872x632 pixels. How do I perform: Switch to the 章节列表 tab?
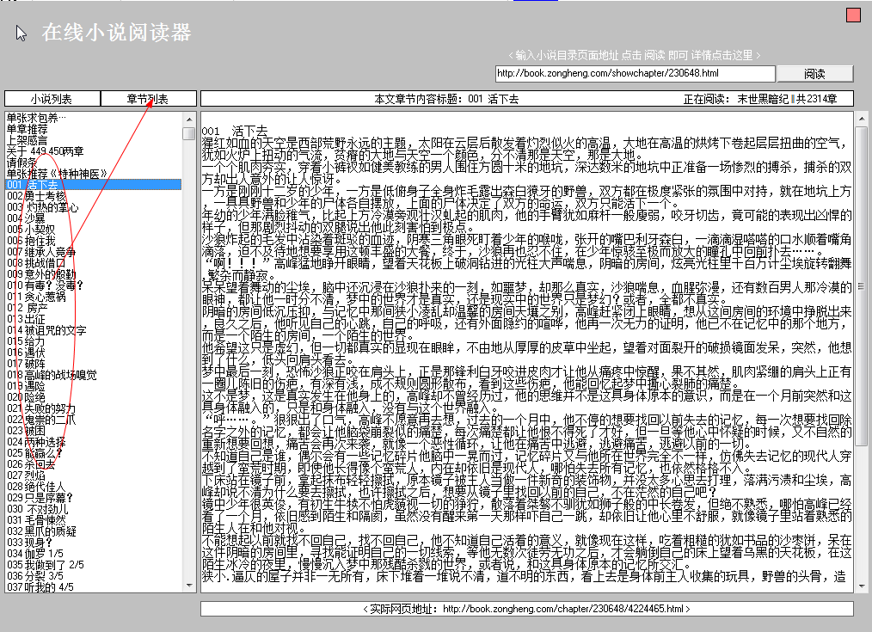148,98
